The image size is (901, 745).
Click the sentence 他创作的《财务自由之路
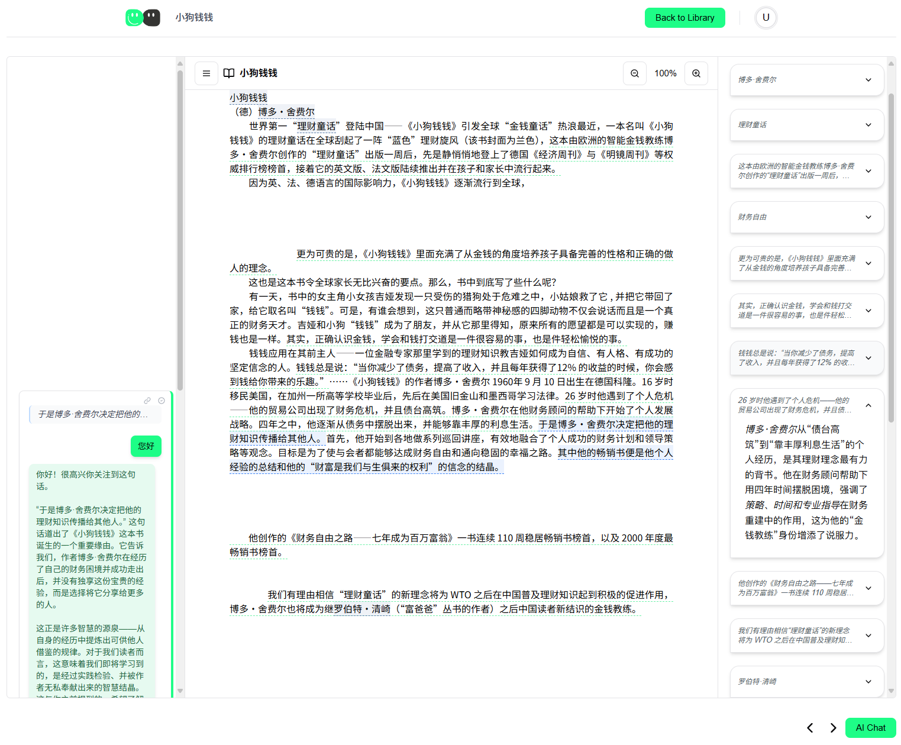[451, 545]
